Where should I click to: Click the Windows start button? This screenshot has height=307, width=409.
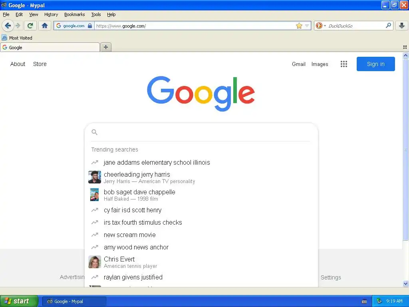click(x=19, y=301)
